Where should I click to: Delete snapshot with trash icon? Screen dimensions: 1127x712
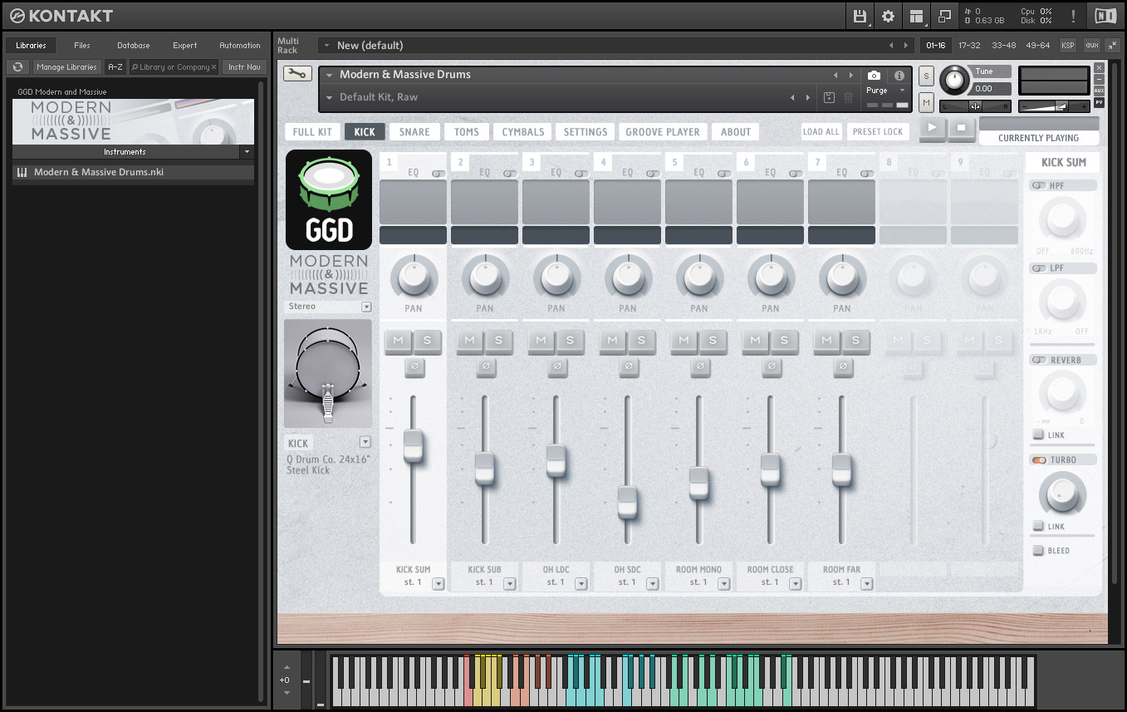click(x=848, y=97)
